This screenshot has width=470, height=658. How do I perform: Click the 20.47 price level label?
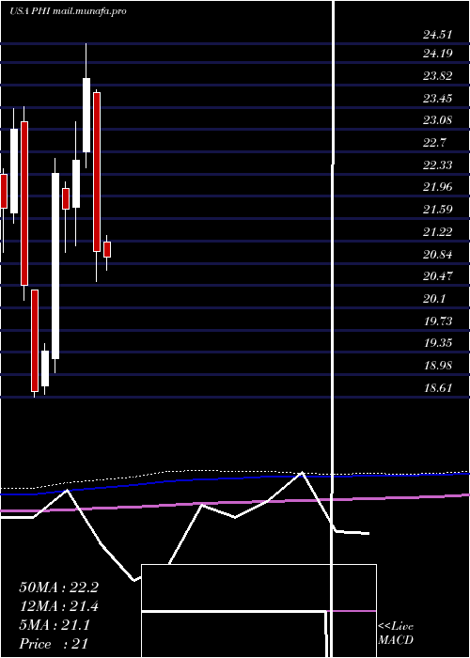(437, 276)
